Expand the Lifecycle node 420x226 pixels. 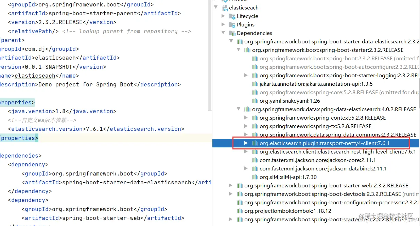click(223, 16)
